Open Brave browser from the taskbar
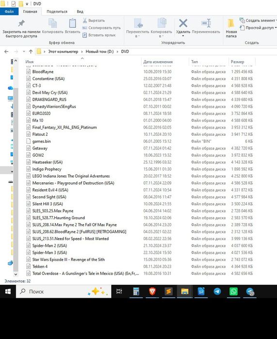Screen dimensions: 277x339 (x=152, y=291)
